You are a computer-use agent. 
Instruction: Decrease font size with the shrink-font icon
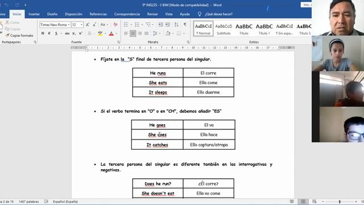click(x=94, y=24)
